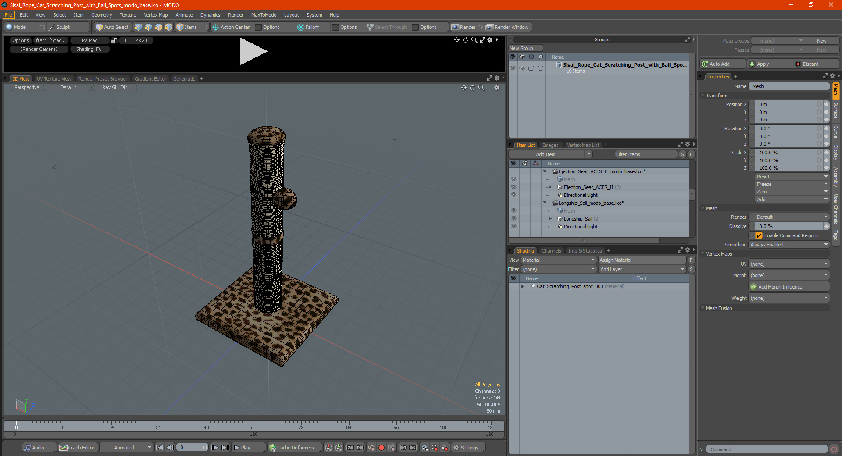Start the preview render play triangle
The height and width of the screenshot is (456, 842).
253,51
